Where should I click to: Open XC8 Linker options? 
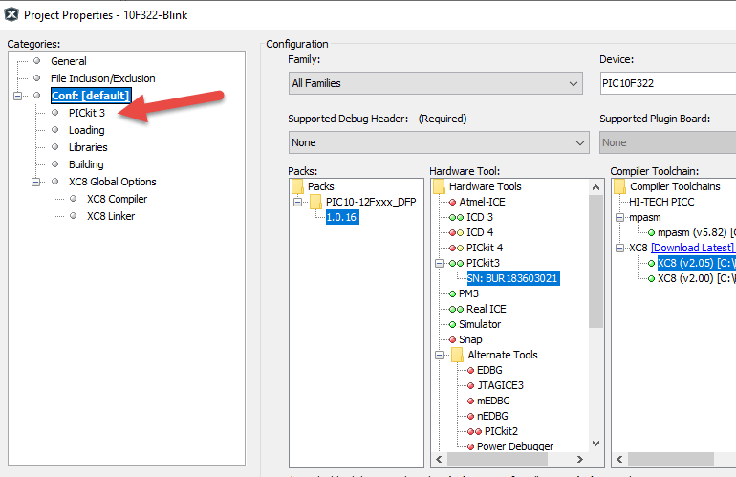[x=111, y=216]
